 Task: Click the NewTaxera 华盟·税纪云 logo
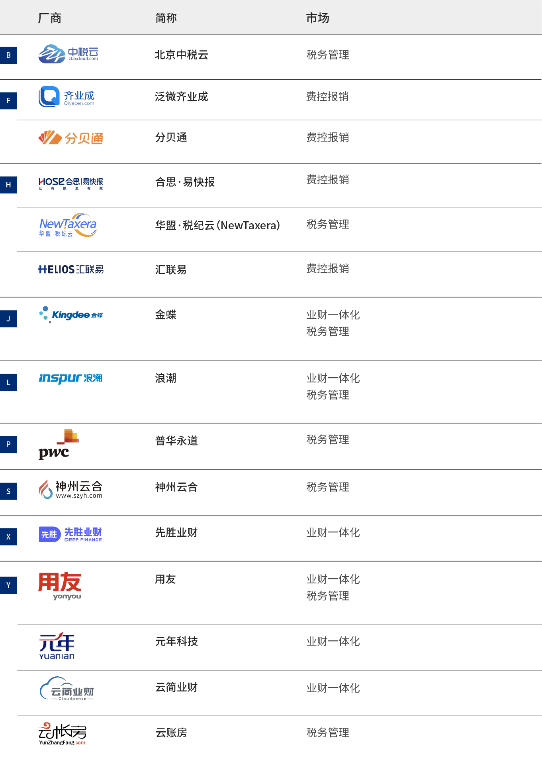coord(68,226)
